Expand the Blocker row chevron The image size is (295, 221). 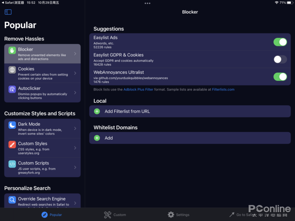[x=75, y=54]
